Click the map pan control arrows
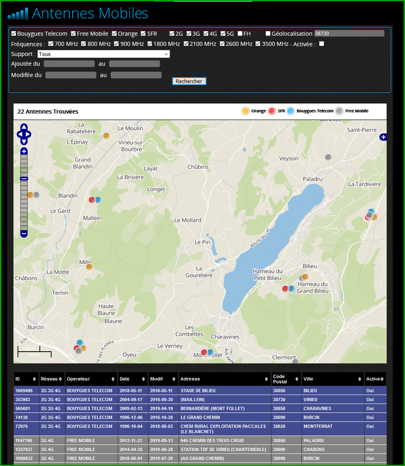405x466 pixels. (24, 135)
